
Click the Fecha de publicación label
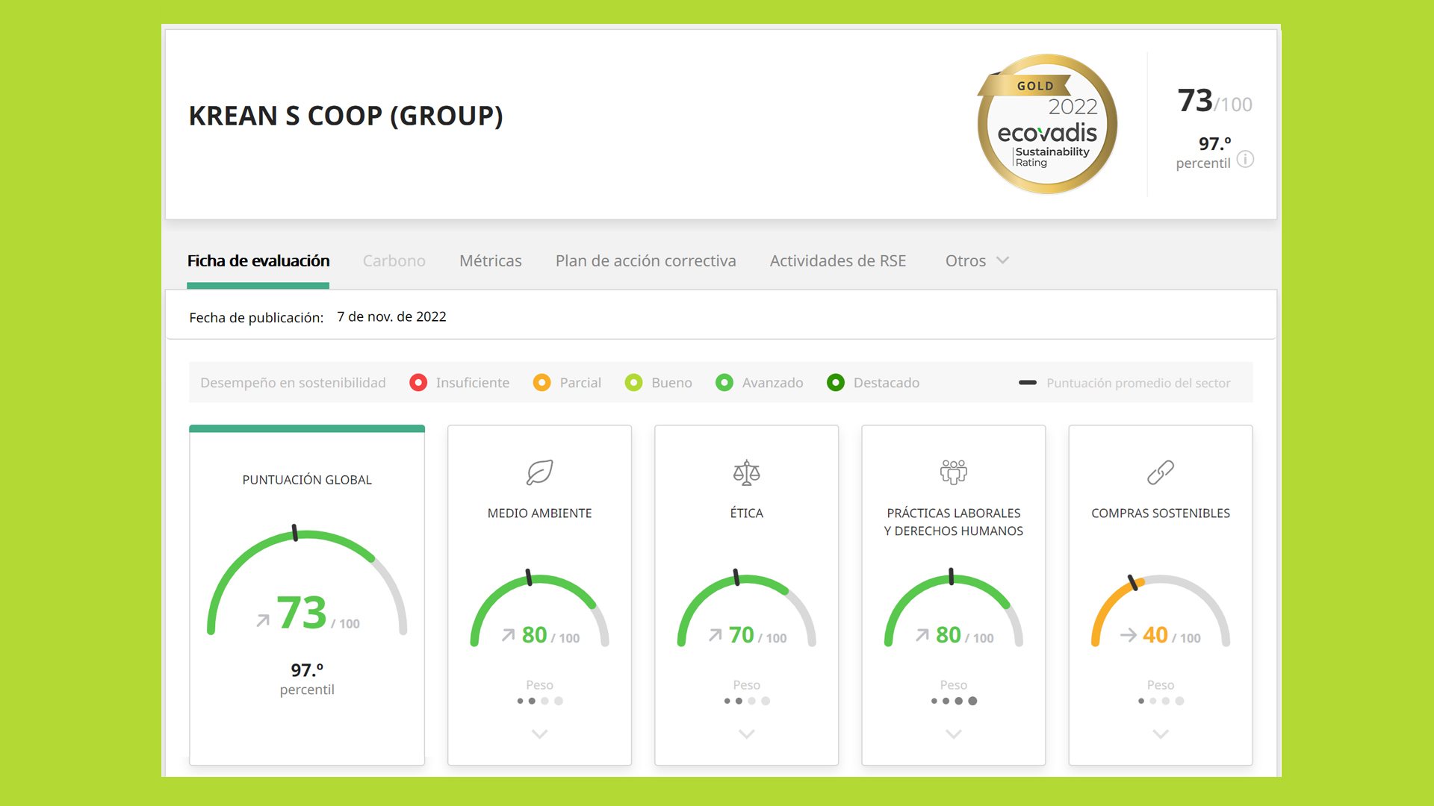pyautogui.click(x=256, y=317)
